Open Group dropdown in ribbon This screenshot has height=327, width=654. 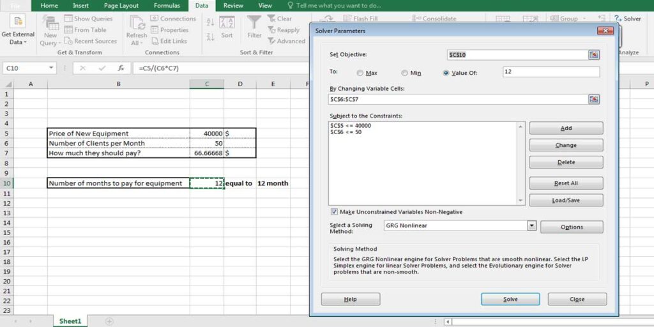(x=568, y=19)
